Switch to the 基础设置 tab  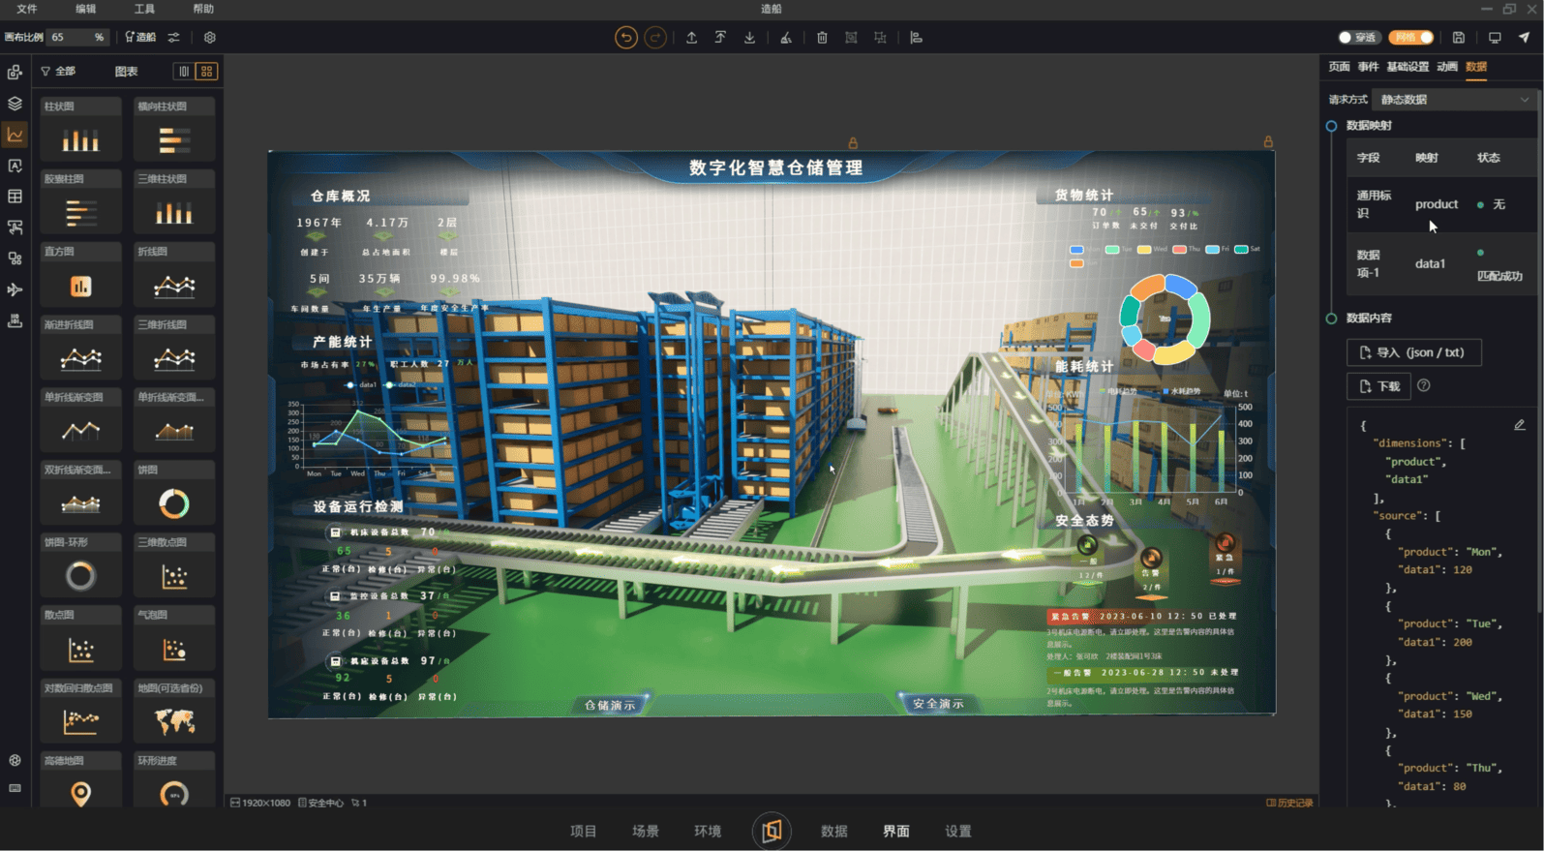point(1407,67)
